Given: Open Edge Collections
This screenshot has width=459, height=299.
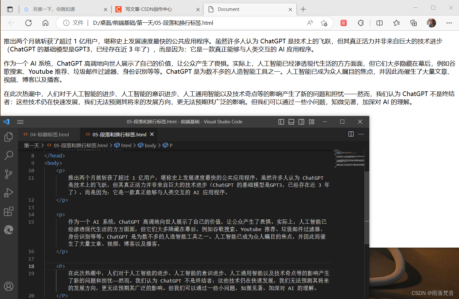Looking at the screenshot, I should click(x=414, y=23).
